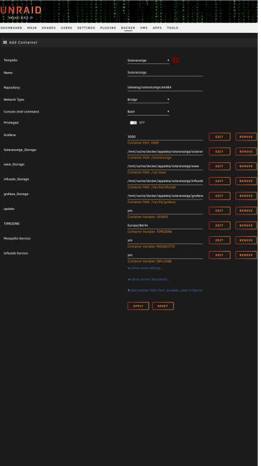This screenshot has width=261, height=466.
Task: Add another Path, Port, Variable link
Action: pyautogui.click(x=165, y=290)
